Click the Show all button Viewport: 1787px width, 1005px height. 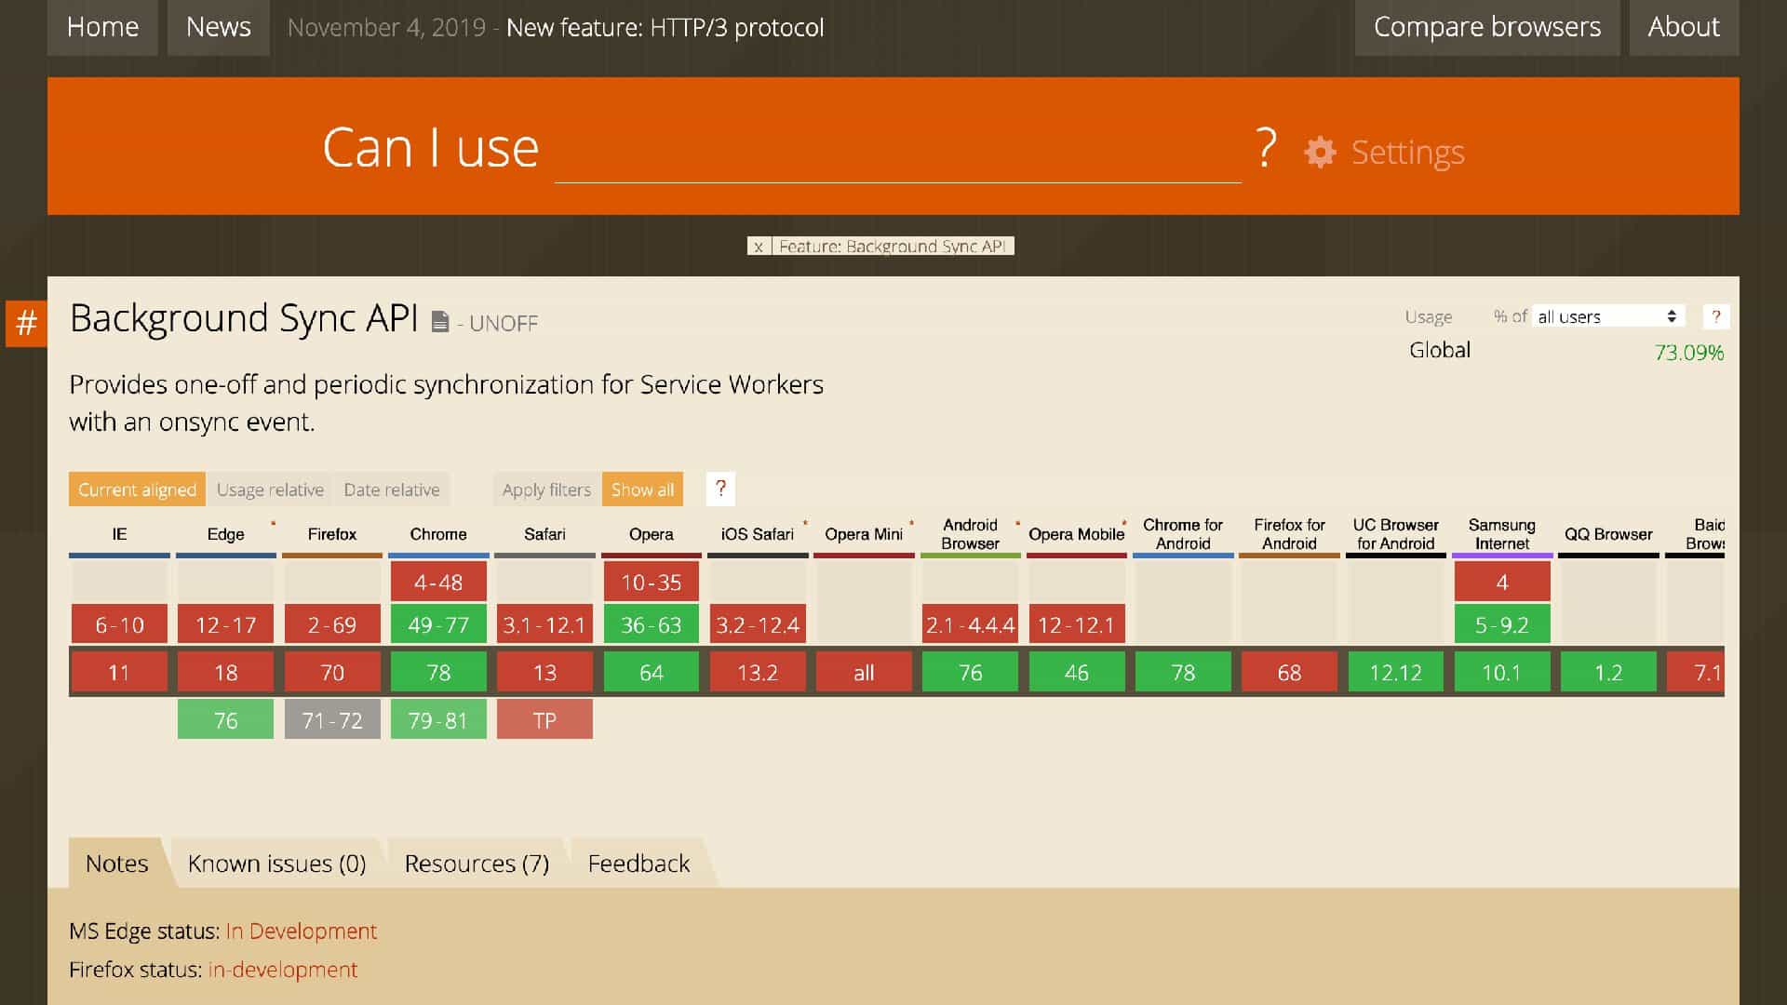[x=642, y=489]
